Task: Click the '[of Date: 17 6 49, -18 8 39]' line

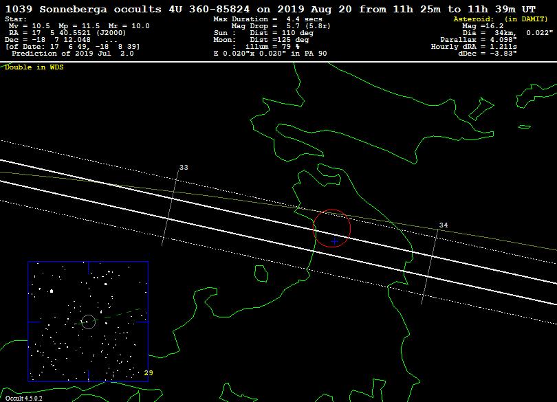Action: (73, 47)
